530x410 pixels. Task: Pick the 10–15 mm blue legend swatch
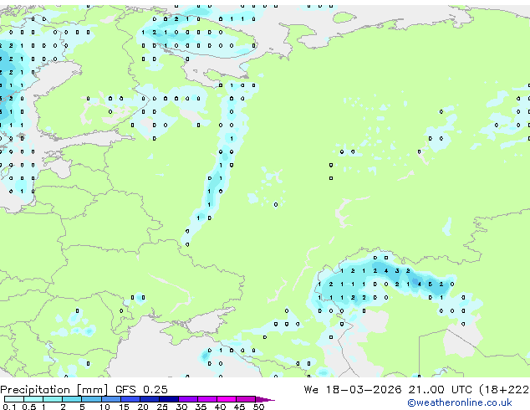[x=111, y=399]
